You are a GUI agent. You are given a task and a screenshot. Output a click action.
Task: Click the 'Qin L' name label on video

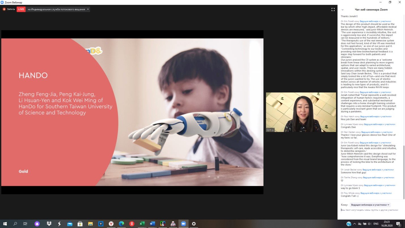(x=270, y=130)
